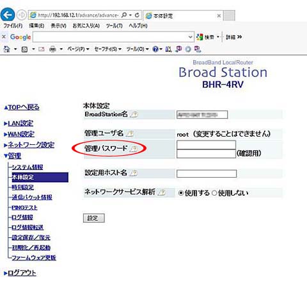
Task: Select highlighted 本体設定 sidebar item
Action: [40, 177]
